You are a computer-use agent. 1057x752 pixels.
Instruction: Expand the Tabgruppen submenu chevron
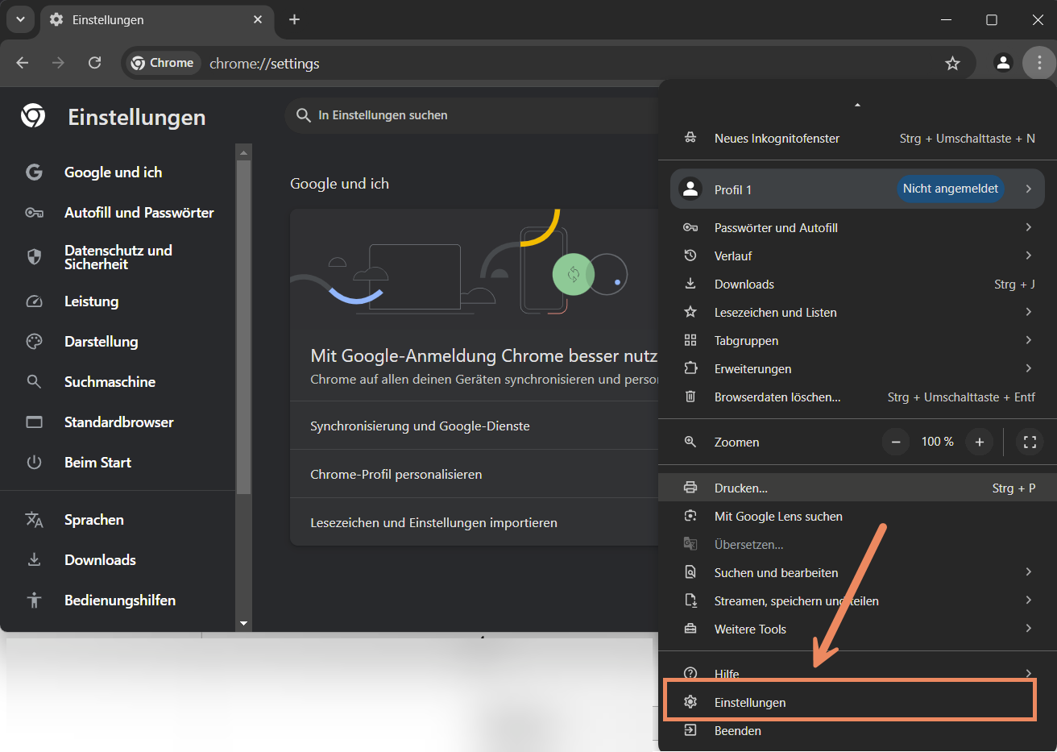1029,340
